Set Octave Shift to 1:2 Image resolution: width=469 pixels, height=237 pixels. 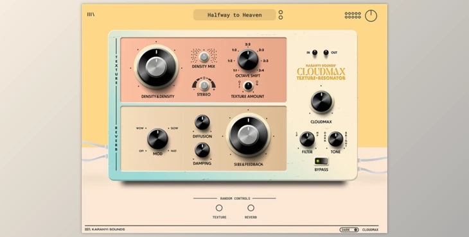(x=230, y=61)
